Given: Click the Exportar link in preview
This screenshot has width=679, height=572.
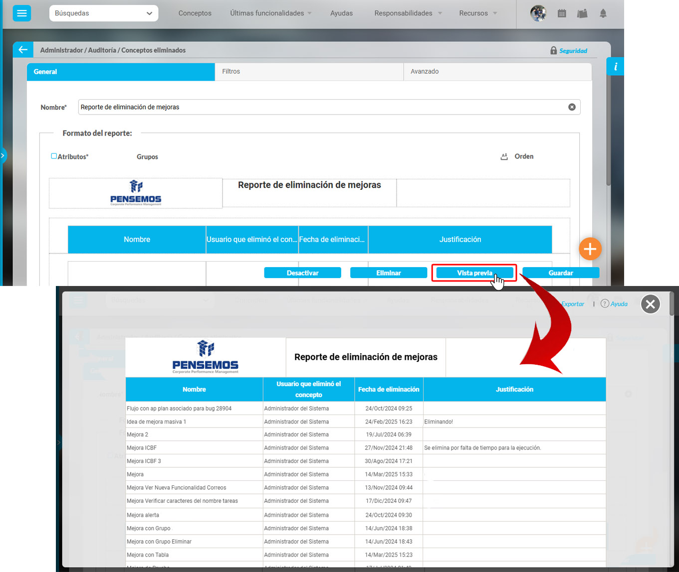Looking at the screenshot, I should click(x=573, y=304).
